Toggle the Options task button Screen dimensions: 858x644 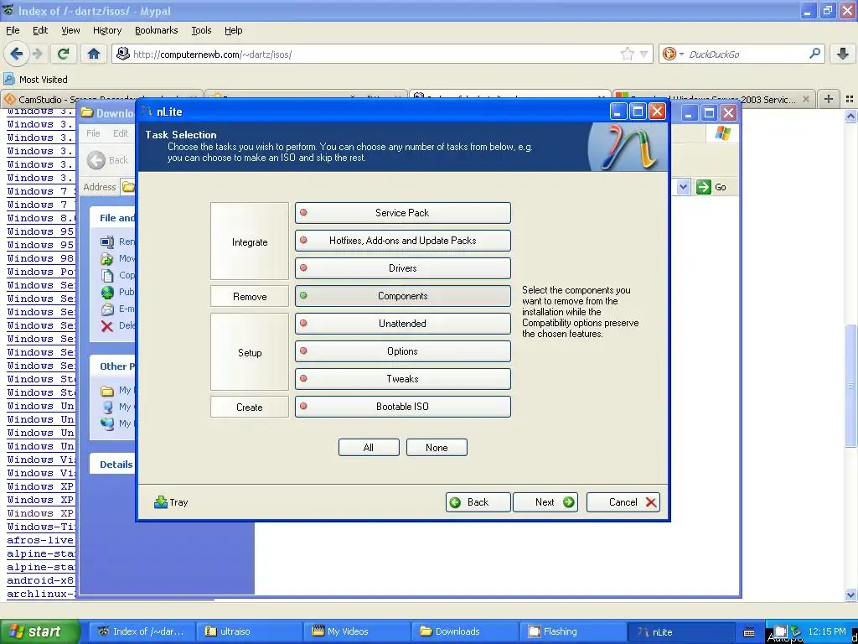[403, 351]
